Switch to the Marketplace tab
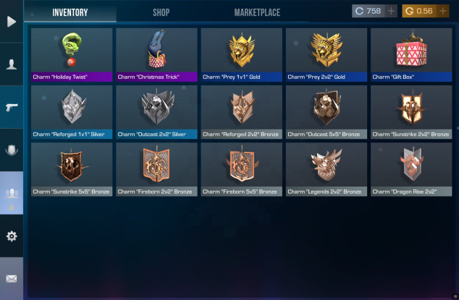The height and width of the screenshot is (300, 459). (257, 12)
